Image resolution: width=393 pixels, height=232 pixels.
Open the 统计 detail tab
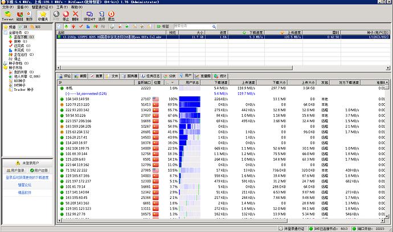click(x=220, y=76)
